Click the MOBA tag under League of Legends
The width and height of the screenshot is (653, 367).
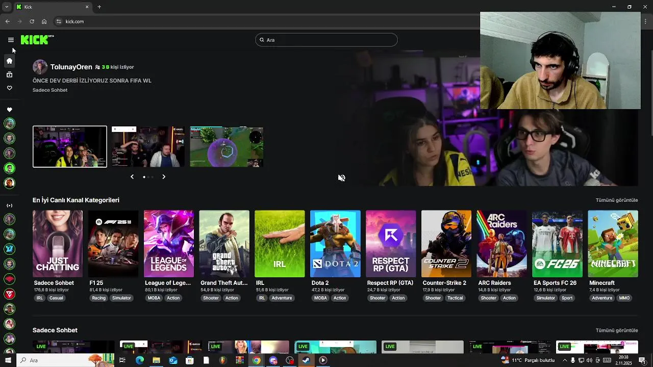coord(154,298)
